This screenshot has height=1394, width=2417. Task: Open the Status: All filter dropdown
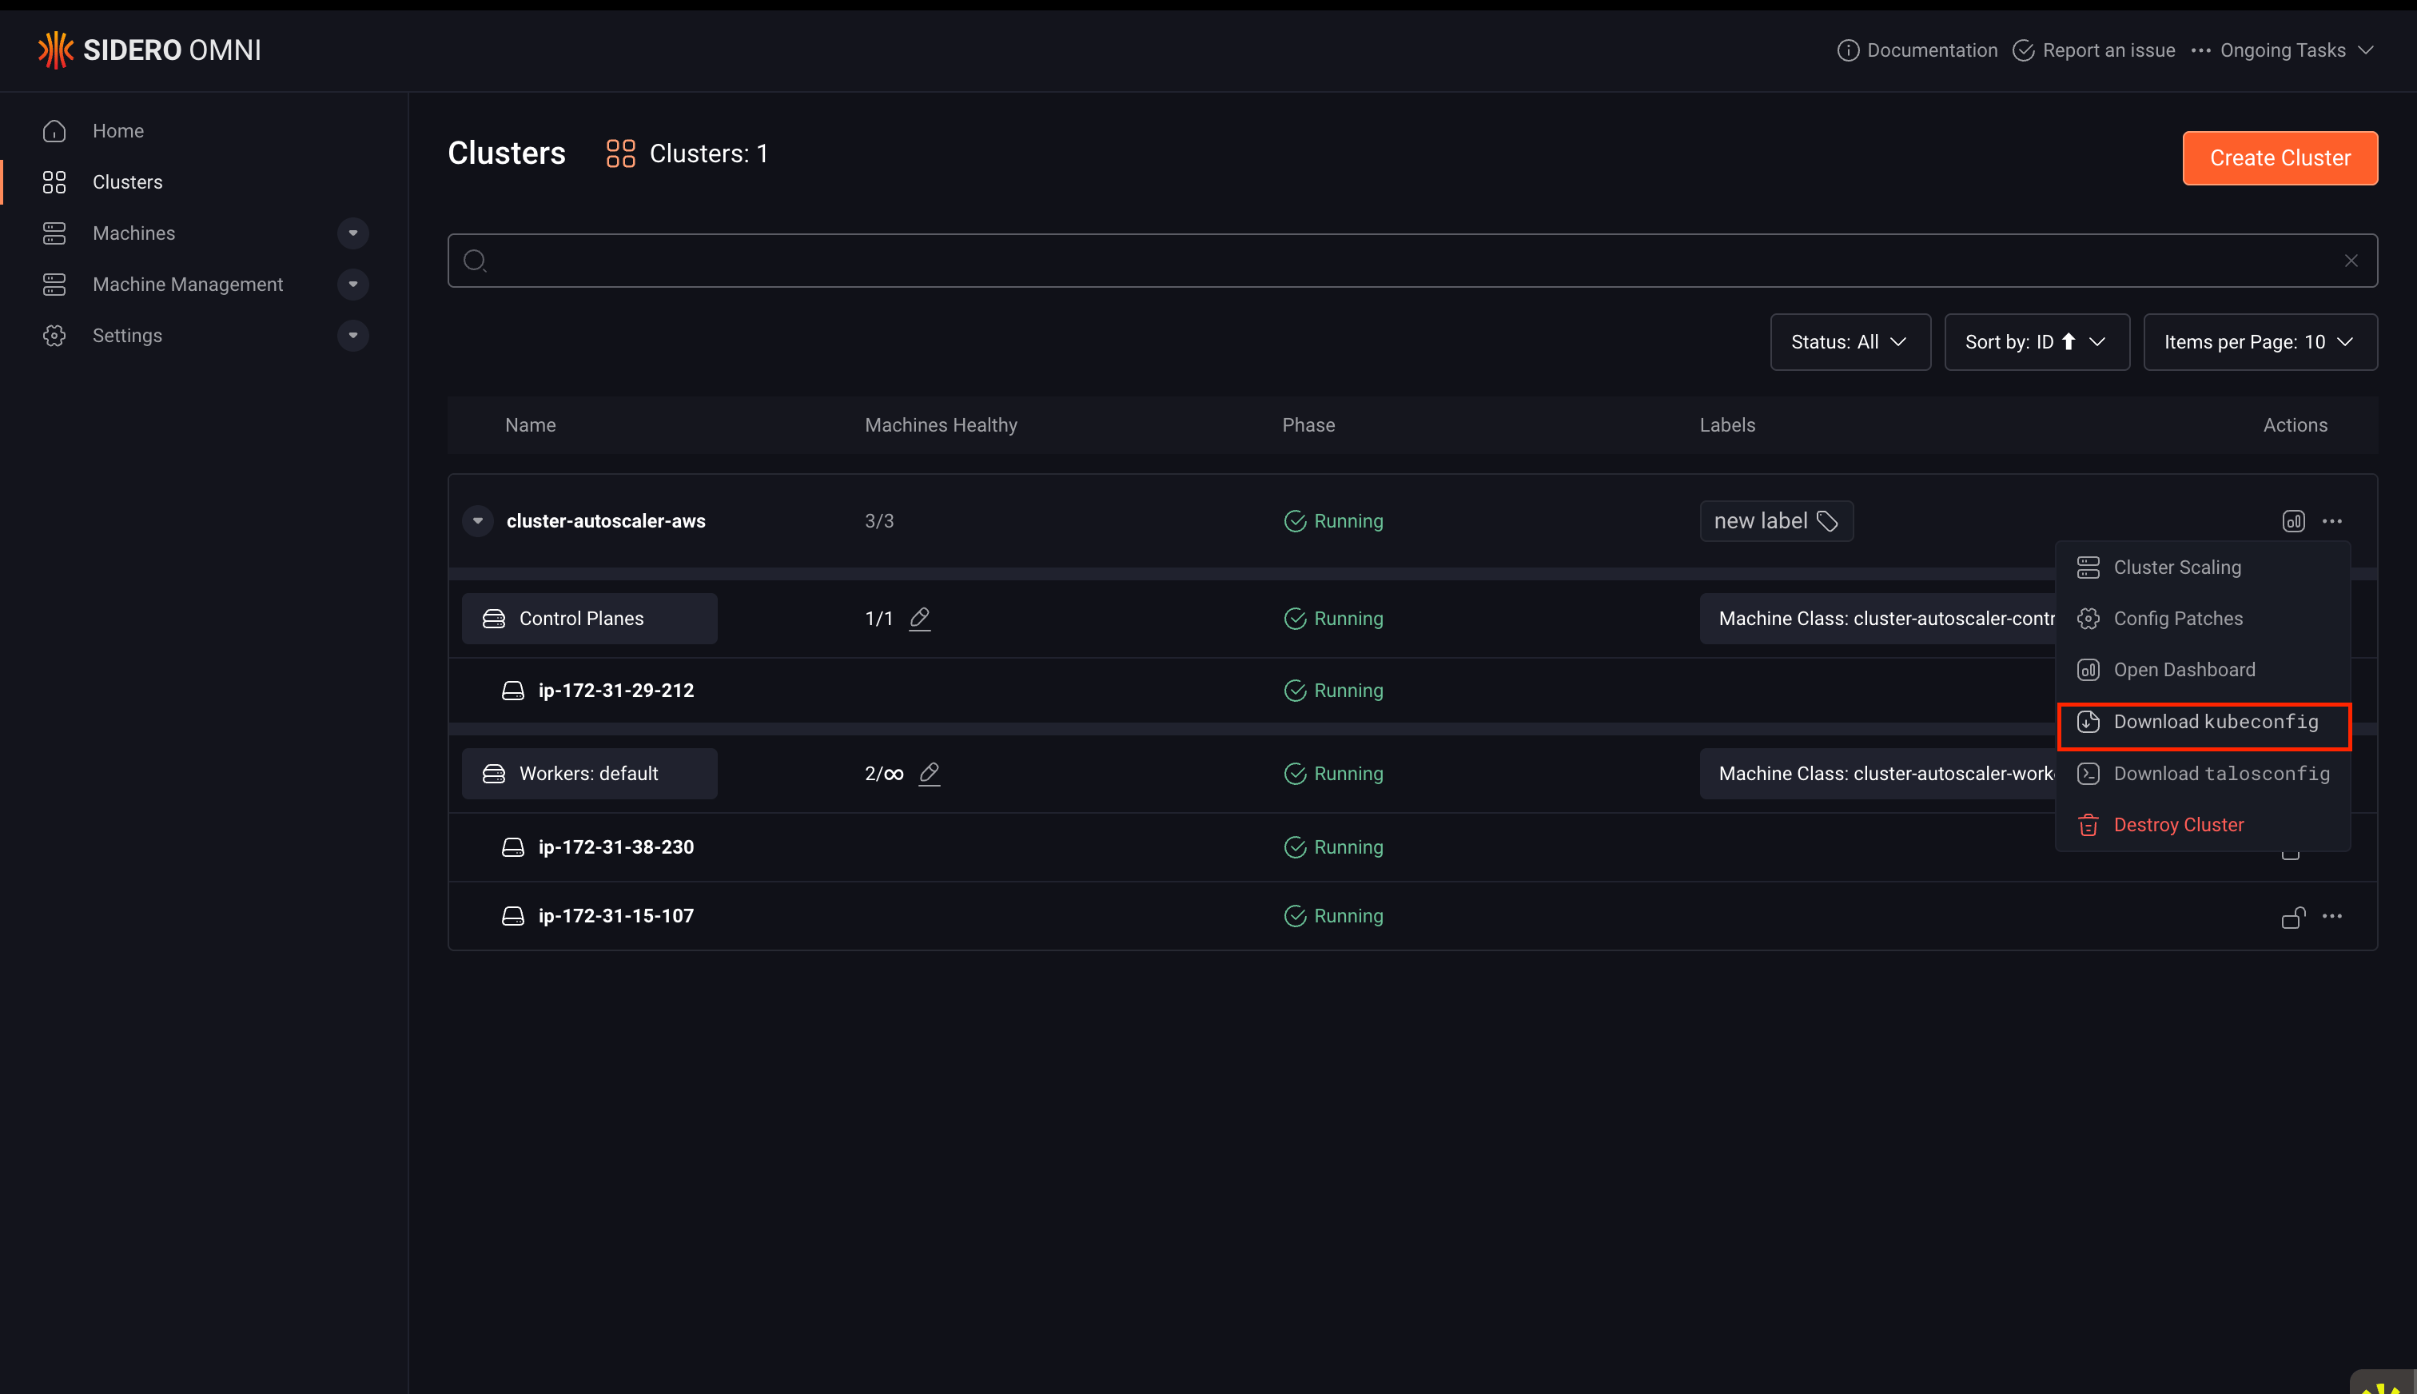1850,342
